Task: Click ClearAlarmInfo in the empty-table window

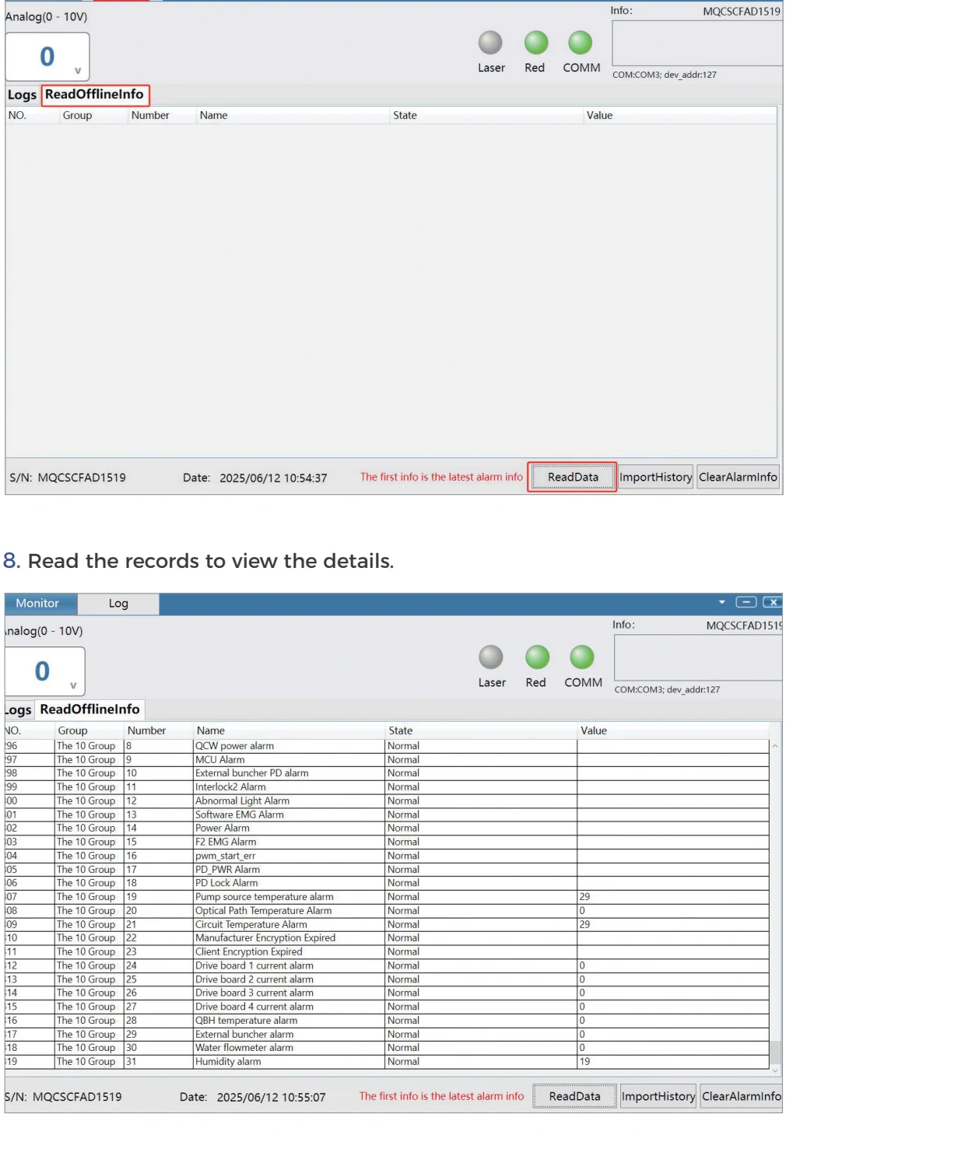Action: tap(738, 477)
